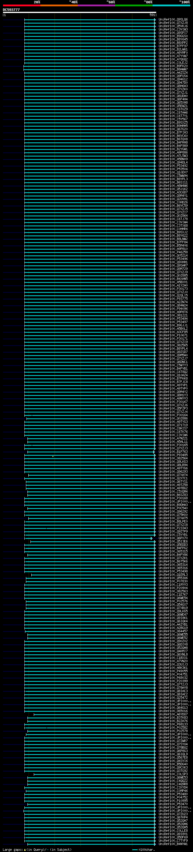Select hit label UniRef100_A7QGQ2
Screen dimensions: 193x852
[x=173, y=59]
